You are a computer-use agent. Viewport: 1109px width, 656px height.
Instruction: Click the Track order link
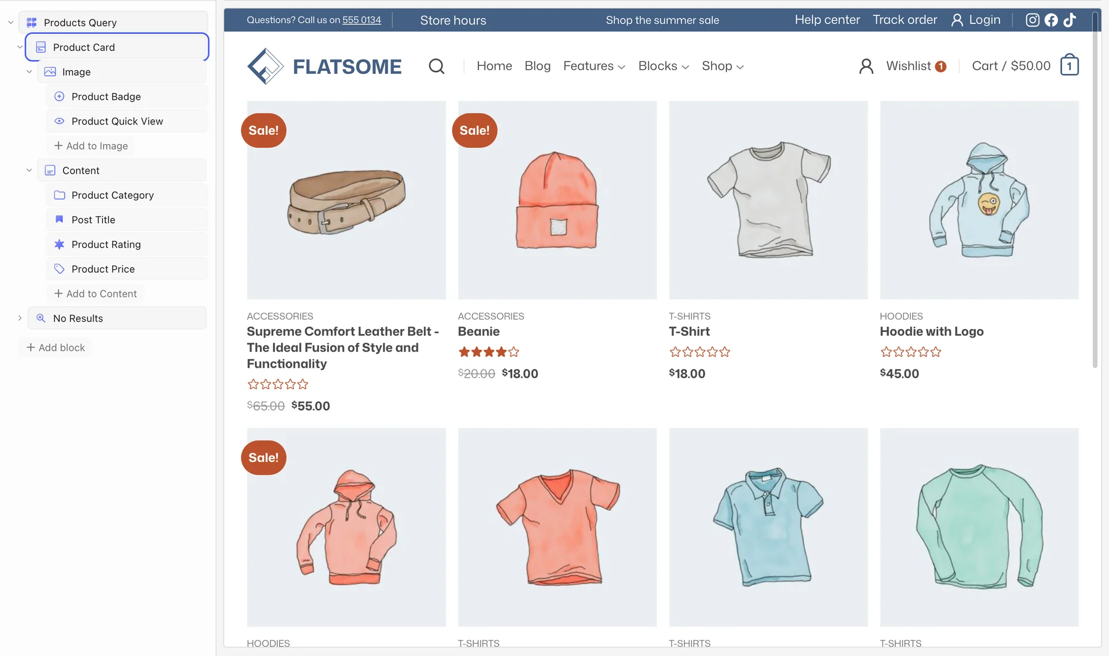(904, 20)
